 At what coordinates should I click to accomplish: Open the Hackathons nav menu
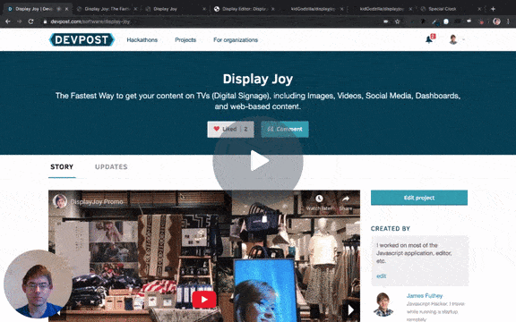142,39
